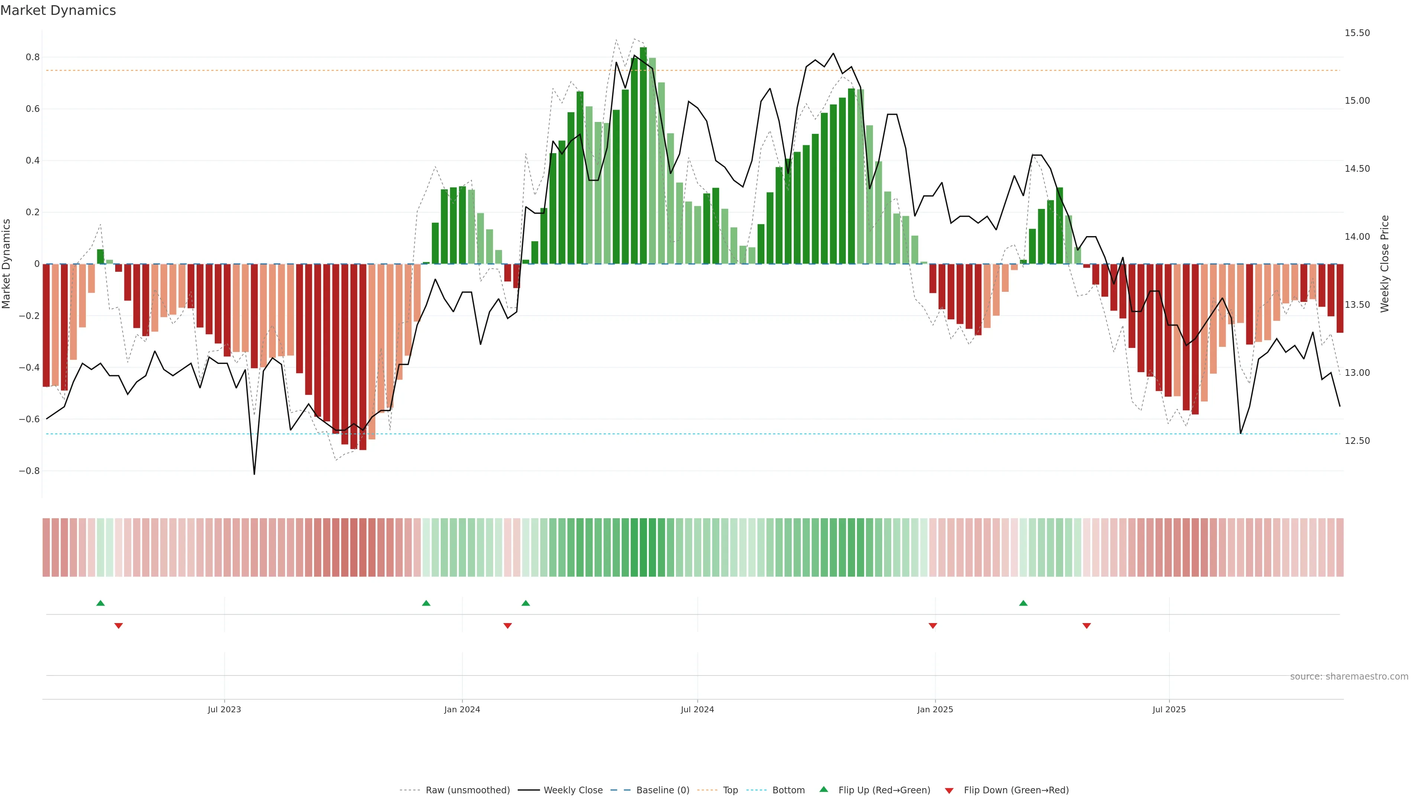The width and height of the screenshot is (1427, 803).
Task: Toggle the Weekly Close legend entry
Action: click(573, 790)
